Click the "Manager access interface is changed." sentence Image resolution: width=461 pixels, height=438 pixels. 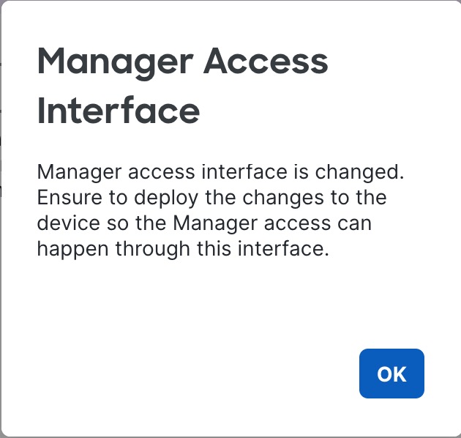pos(220,174)
